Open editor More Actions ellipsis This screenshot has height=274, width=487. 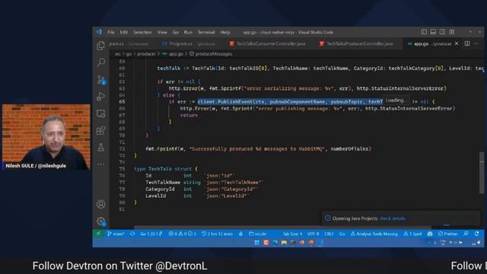tap(476, 43)
